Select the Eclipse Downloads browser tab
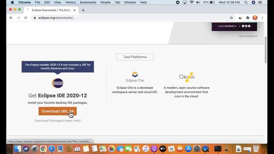This screenshot has width=274, height=154. click(51, 10)
